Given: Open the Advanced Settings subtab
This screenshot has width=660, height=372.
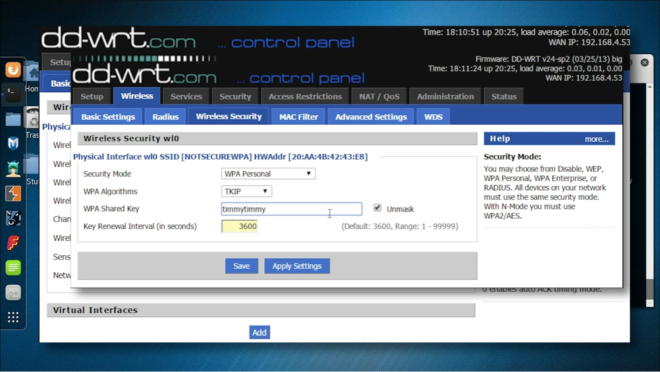Looking at the screenshot, I should (371, 117).
